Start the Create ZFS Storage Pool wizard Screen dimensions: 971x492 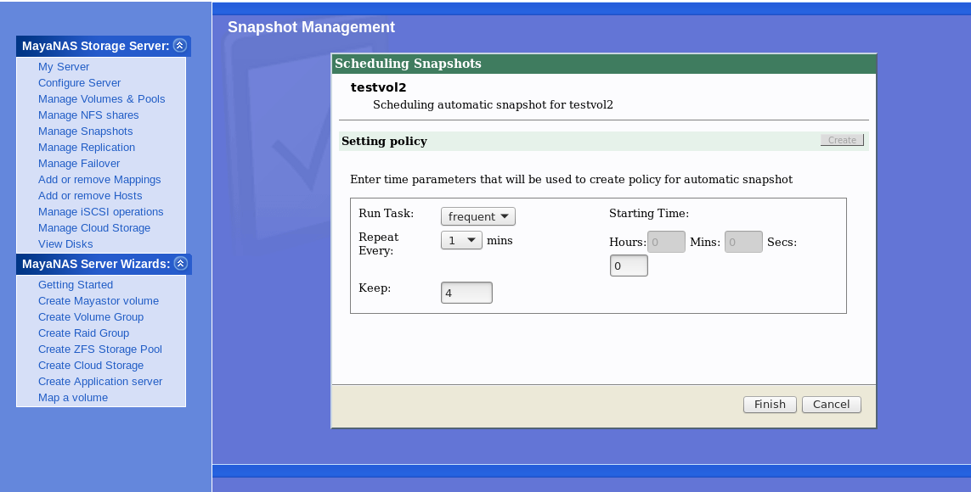click(x=99, y=349)
